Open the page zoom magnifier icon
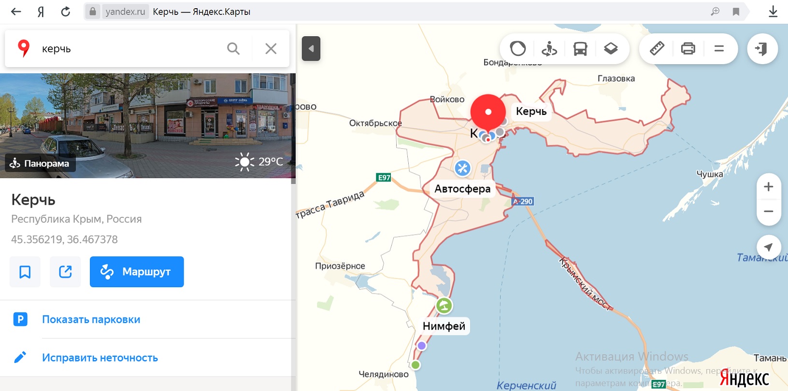Image resolution: width=788 pixels, height=391 pixels. point(715,12)
